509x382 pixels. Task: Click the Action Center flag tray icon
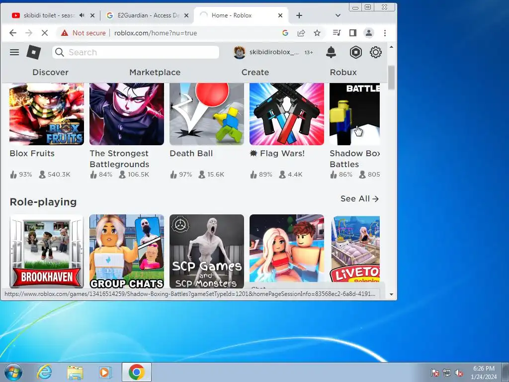tap(434, 373)
